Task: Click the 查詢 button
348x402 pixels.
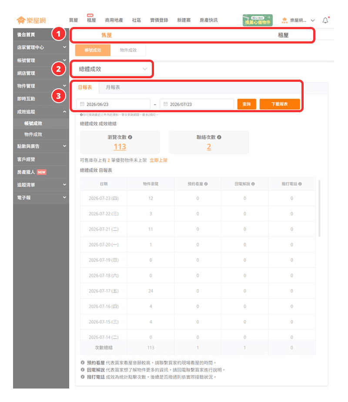Action: click(x=247, y=104)
